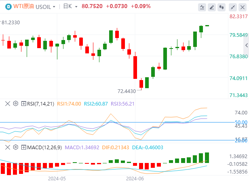Click the 79.5849 price axis label

pyautogui.click(x=238, y=35)
